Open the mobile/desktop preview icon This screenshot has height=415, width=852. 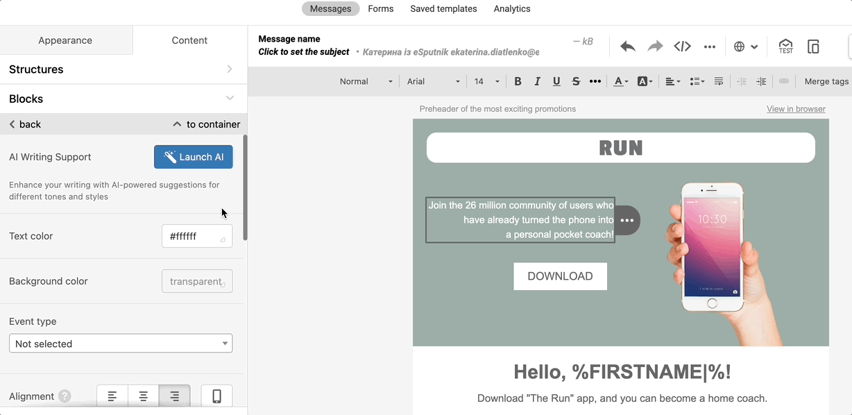(x=813, y=46)
